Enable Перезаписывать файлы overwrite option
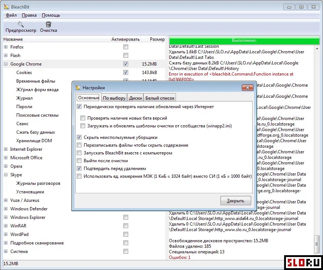This screenshot has width=323, height=270. click(79, 145)
